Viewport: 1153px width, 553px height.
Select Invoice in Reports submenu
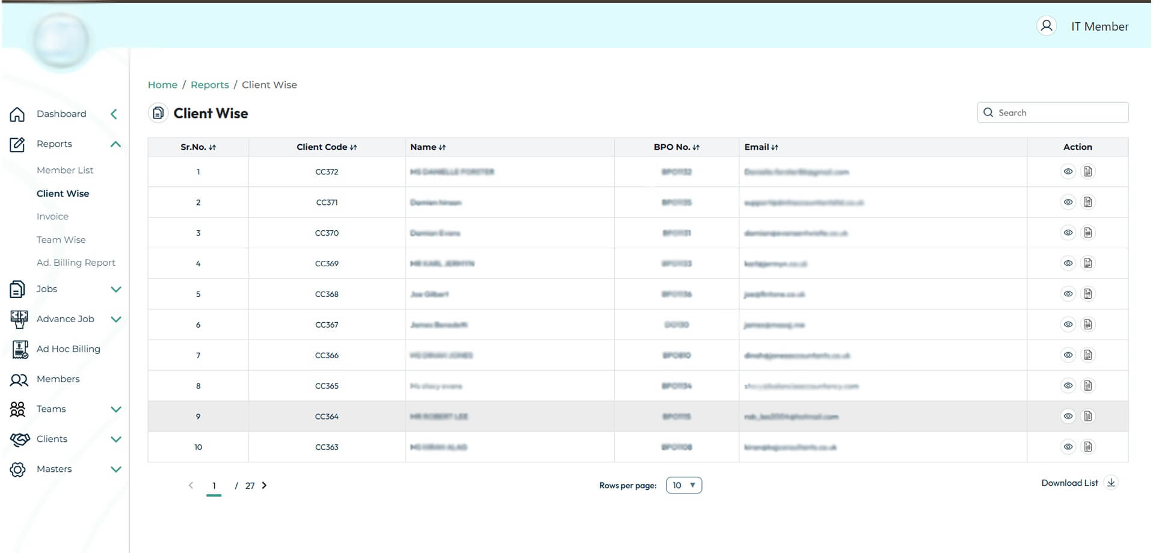pyautogui.click(x=52, y=216)
